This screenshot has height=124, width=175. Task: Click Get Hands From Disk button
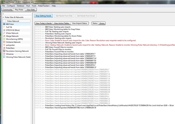point(64,16)
